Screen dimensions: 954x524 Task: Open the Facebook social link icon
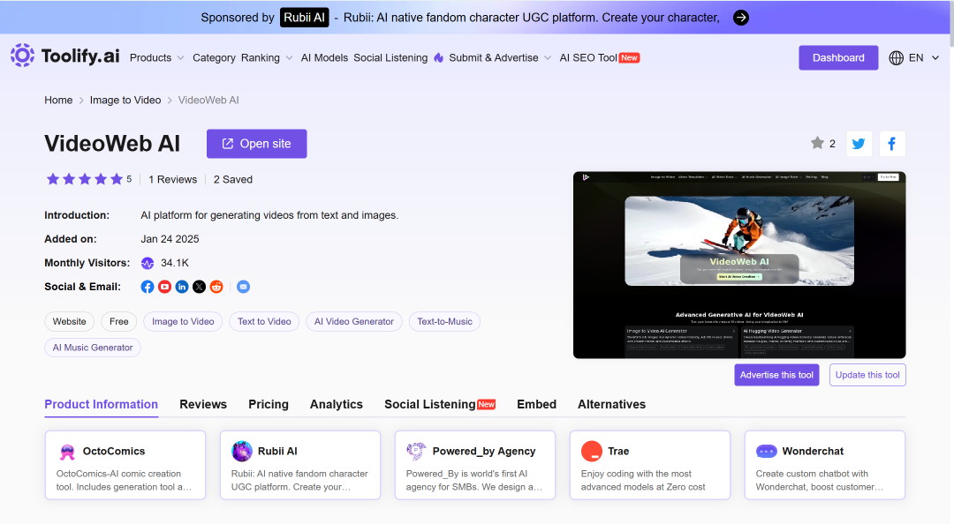(x=148, y=287)
